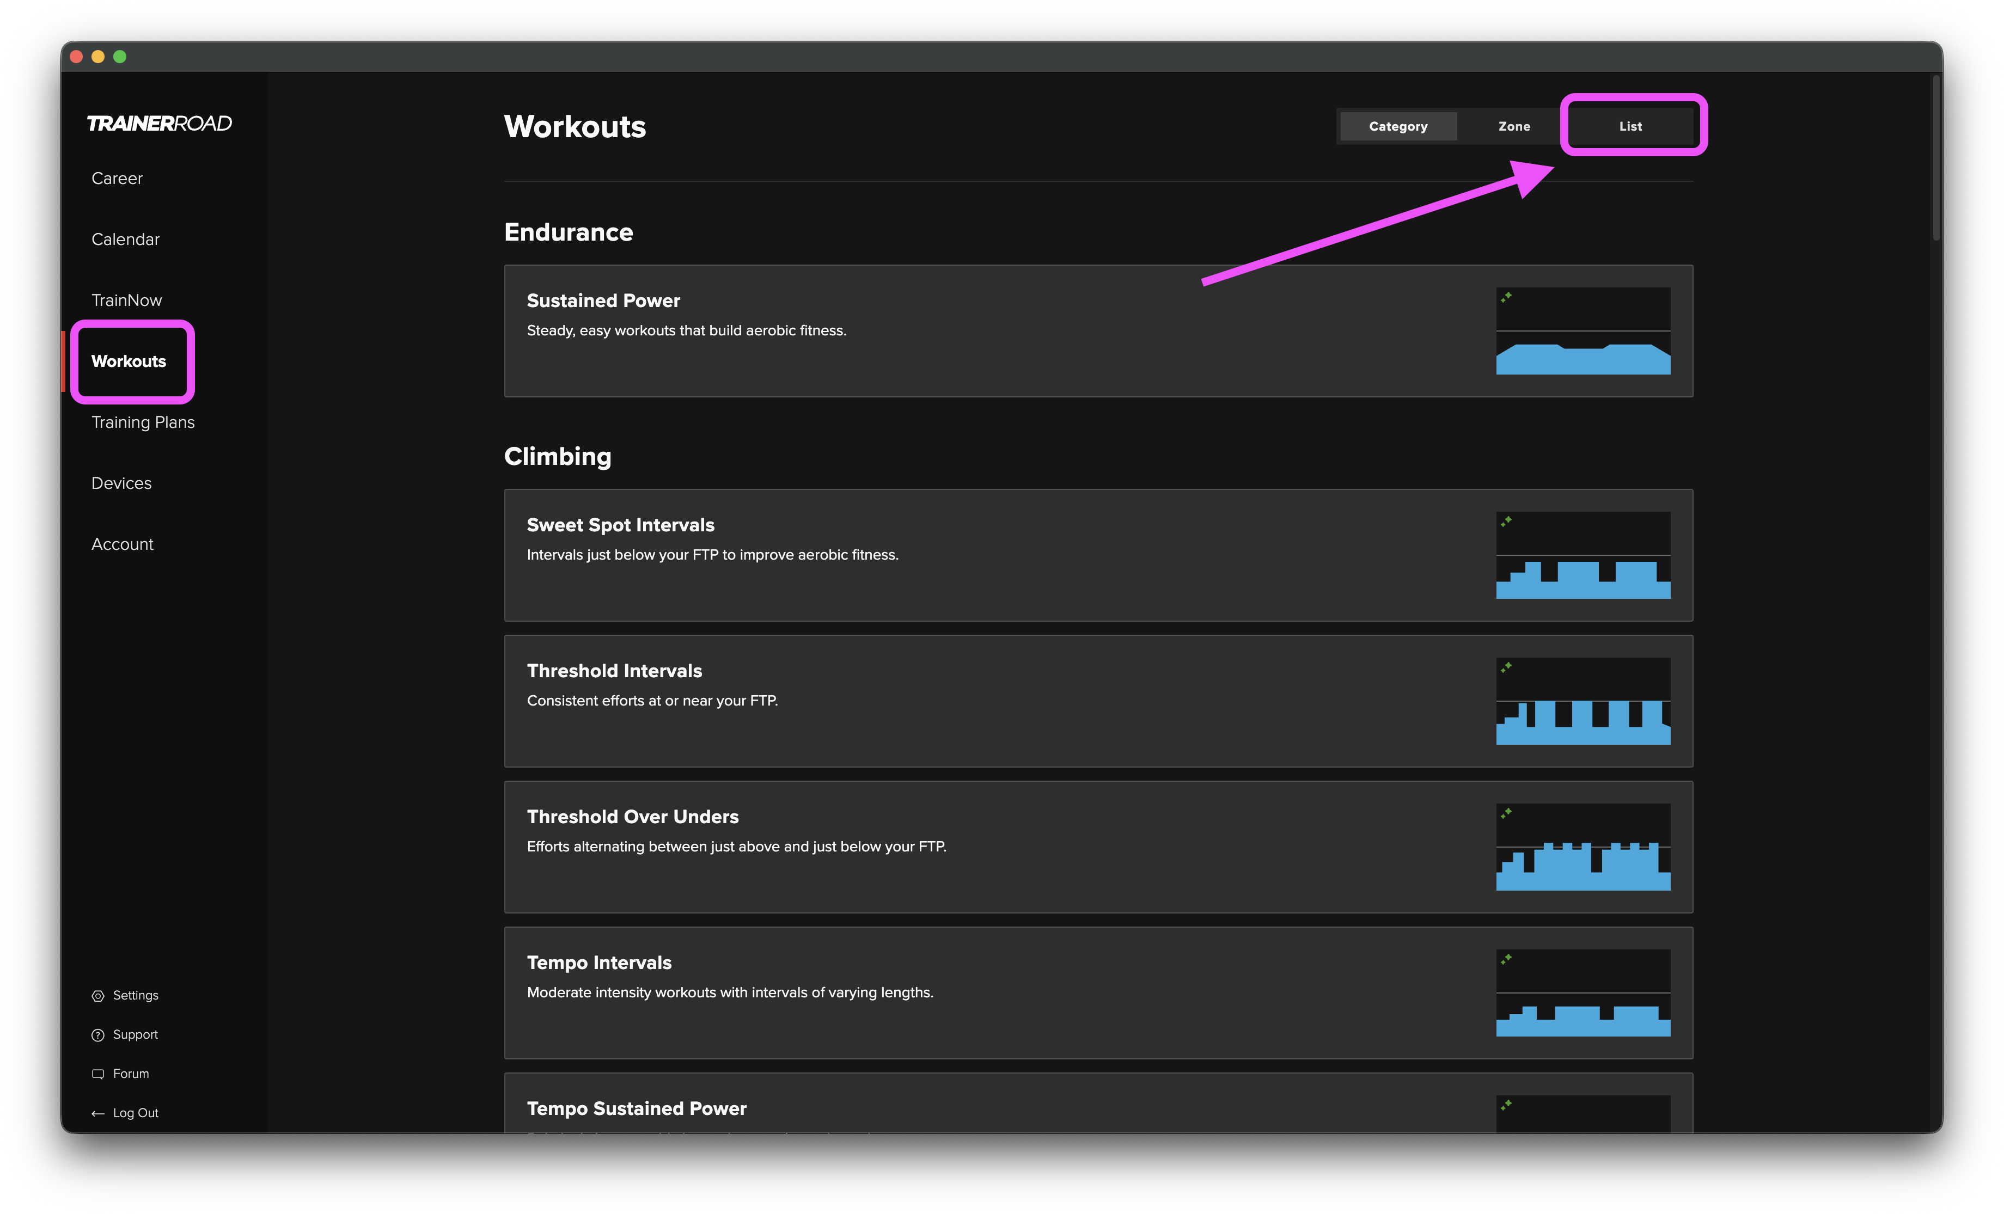
Task: Click the Support question mark icon
Action: tap(97, 1035)
